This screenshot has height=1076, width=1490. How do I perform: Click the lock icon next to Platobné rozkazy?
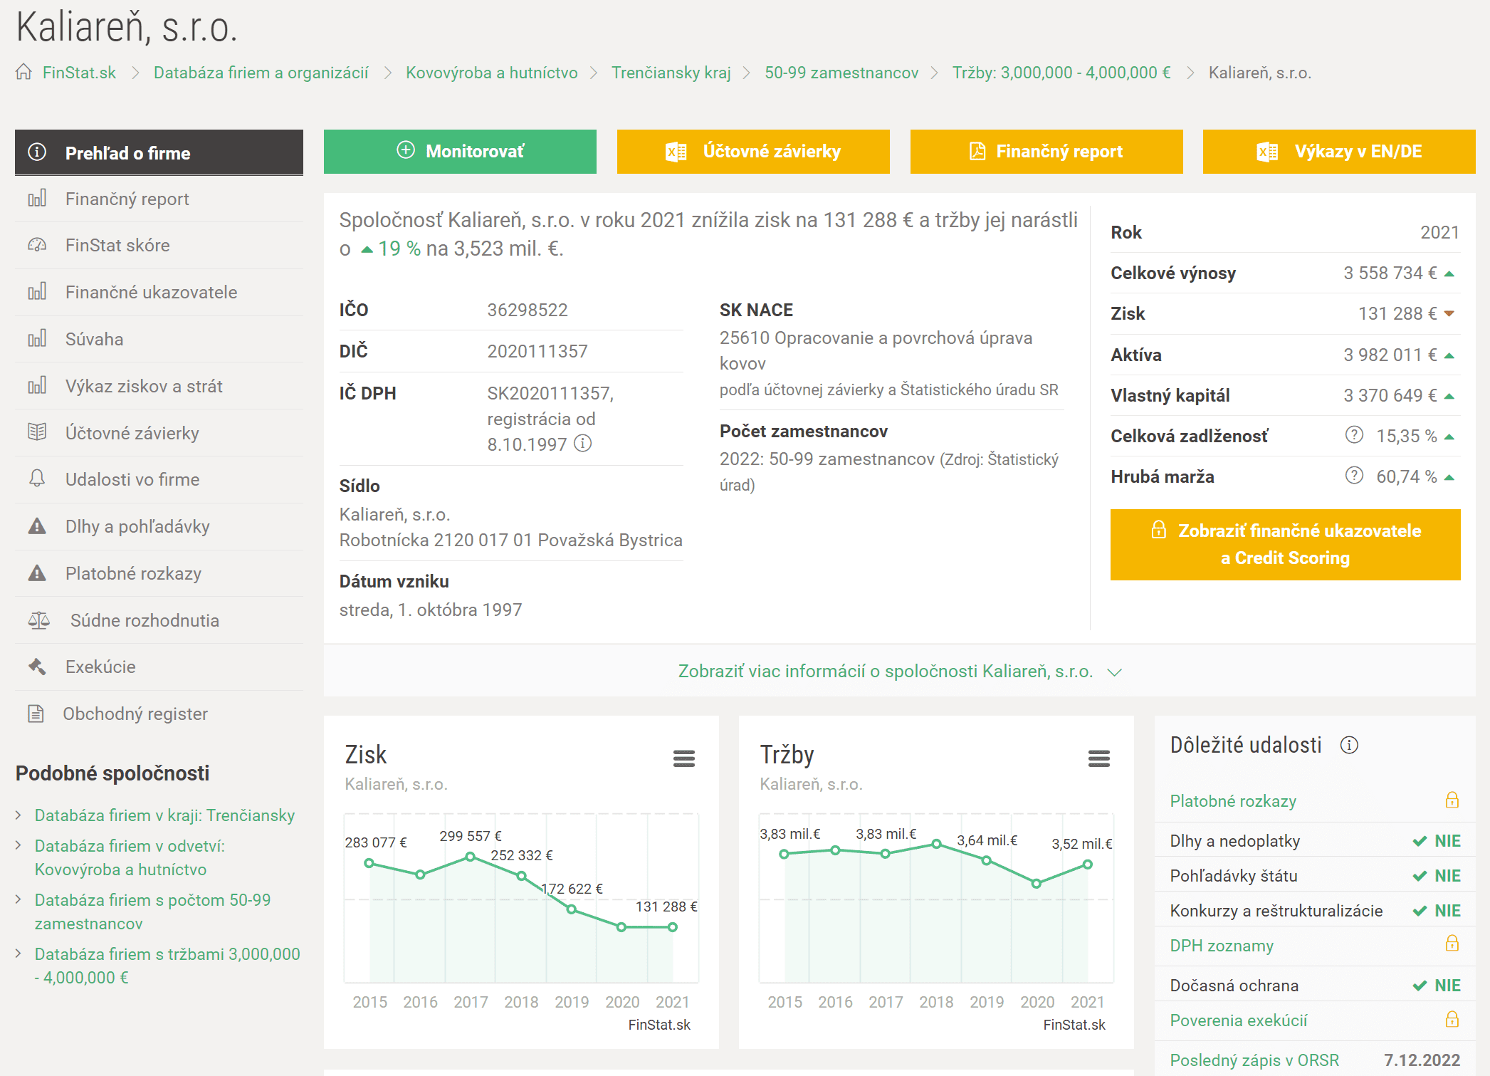coord(1452,800)
